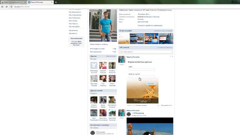Viewport: 240px width, 135px height.
Task: Open Мои Новости in sidebar
Action: point(73,24)
